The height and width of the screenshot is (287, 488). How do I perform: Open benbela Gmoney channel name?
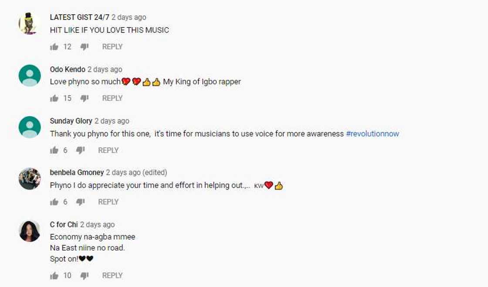(77, 172)
